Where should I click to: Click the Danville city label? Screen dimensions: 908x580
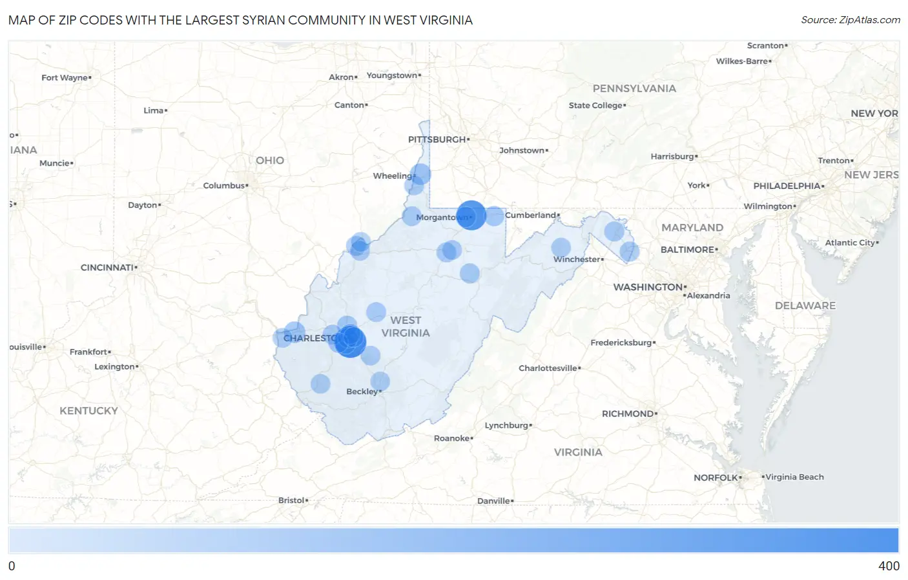[493, 501]
